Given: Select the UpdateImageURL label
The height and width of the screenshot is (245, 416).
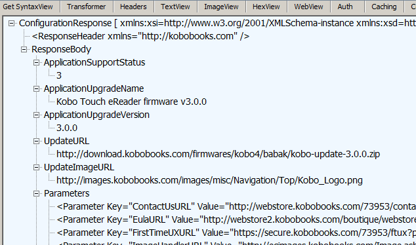Looking at the screenshot, I should [x=79, y=168].
